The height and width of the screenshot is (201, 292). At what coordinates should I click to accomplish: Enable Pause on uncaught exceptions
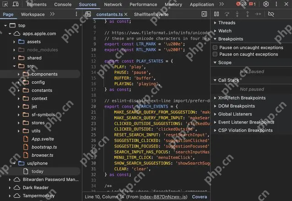click(x=215, y=48)
